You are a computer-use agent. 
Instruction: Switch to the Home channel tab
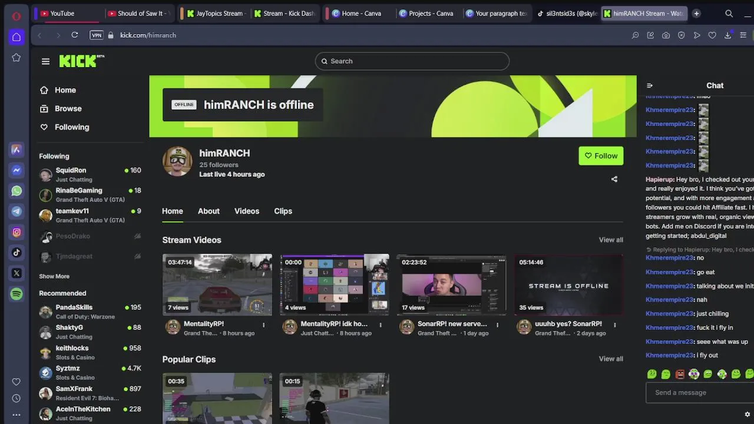[x=173, y=211]
